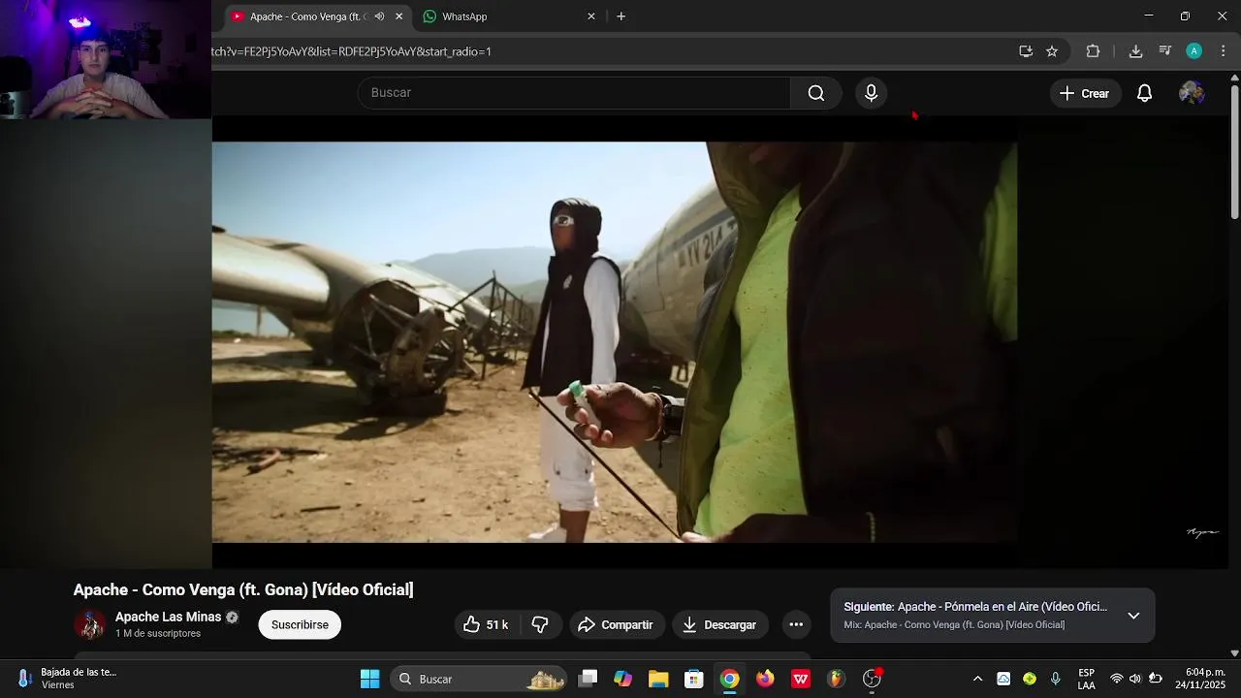Bookmark this page with the star icon
Image resolution: width=1241 pixels, height=698 pixels.
coord(1052,51)
